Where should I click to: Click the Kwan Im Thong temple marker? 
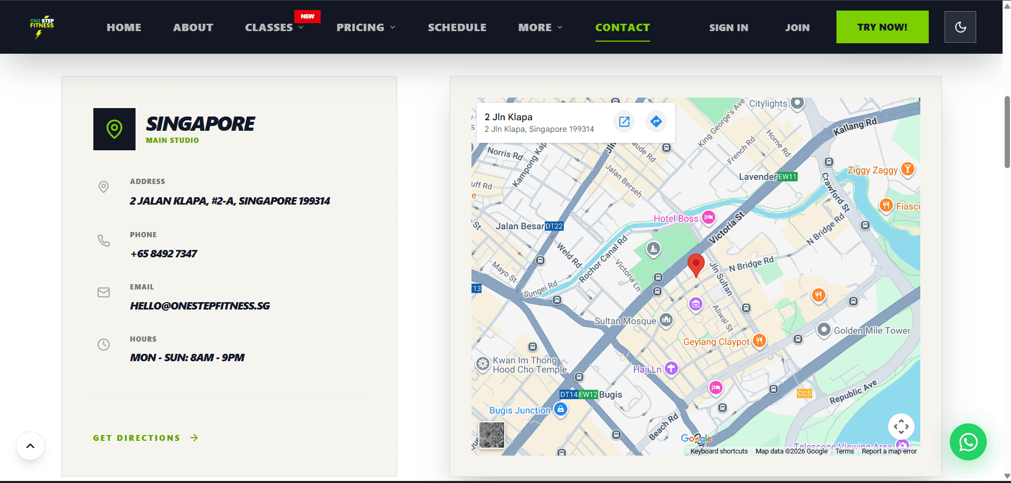click(x=483, y=364)
